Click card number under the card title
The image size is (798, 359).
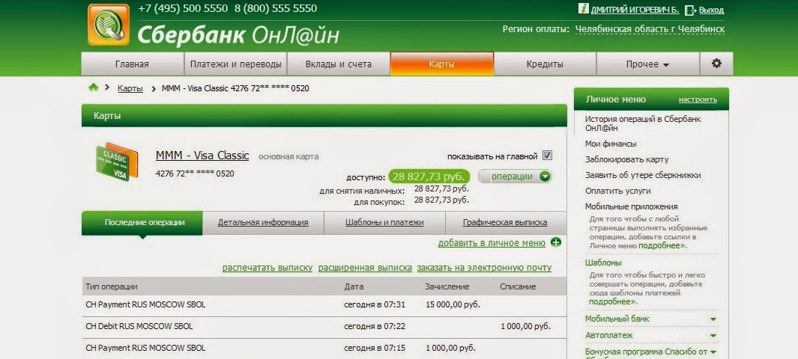(195, 174)
